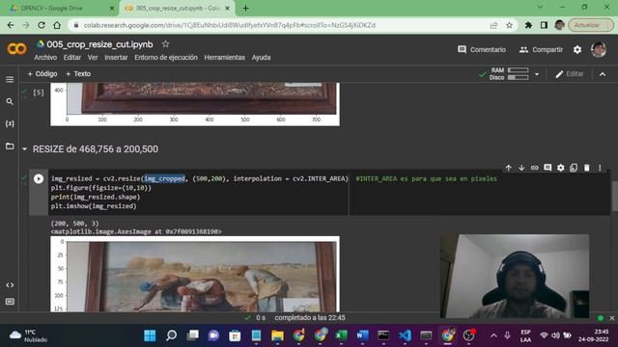The image size is (618, 347).
Task: Collapse the Colab header with chevron
Action: pos(603,74)
